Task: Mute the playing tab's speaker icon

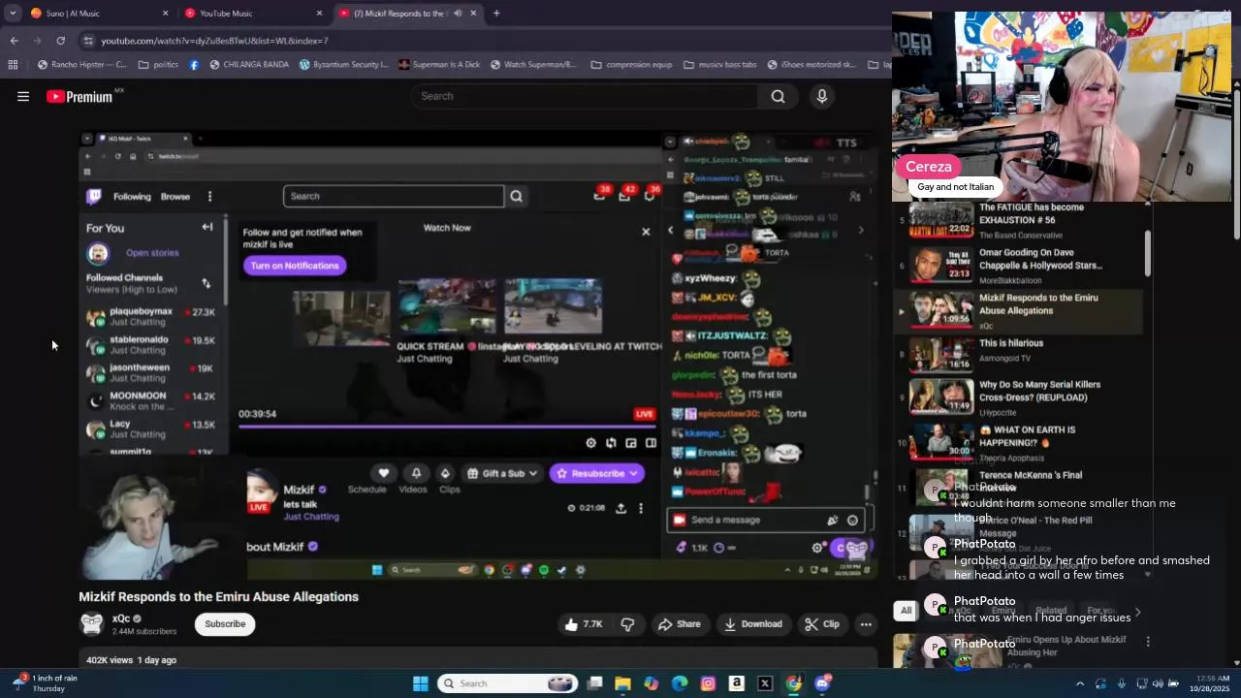Action: (458, 14)
